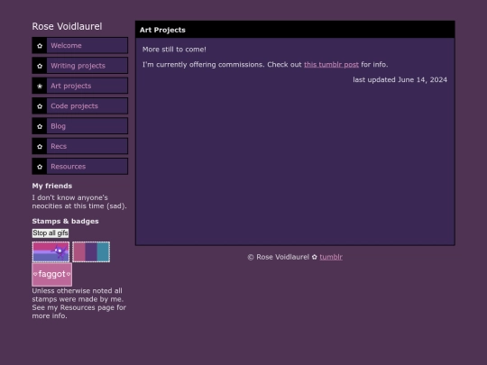The image size is (487, 365).
Task: Click the flower icon beside Code projects
Action: tap(40, 106)
